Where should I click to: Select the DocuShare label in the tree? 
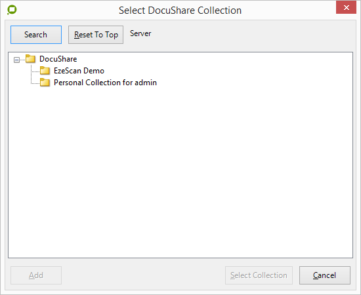coord(58,59)
